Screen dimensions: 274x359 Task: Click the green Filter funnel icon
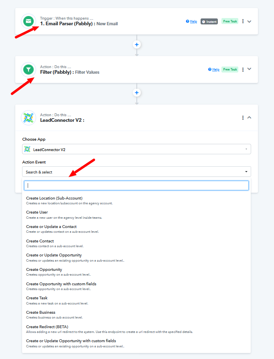pos(28,70)
